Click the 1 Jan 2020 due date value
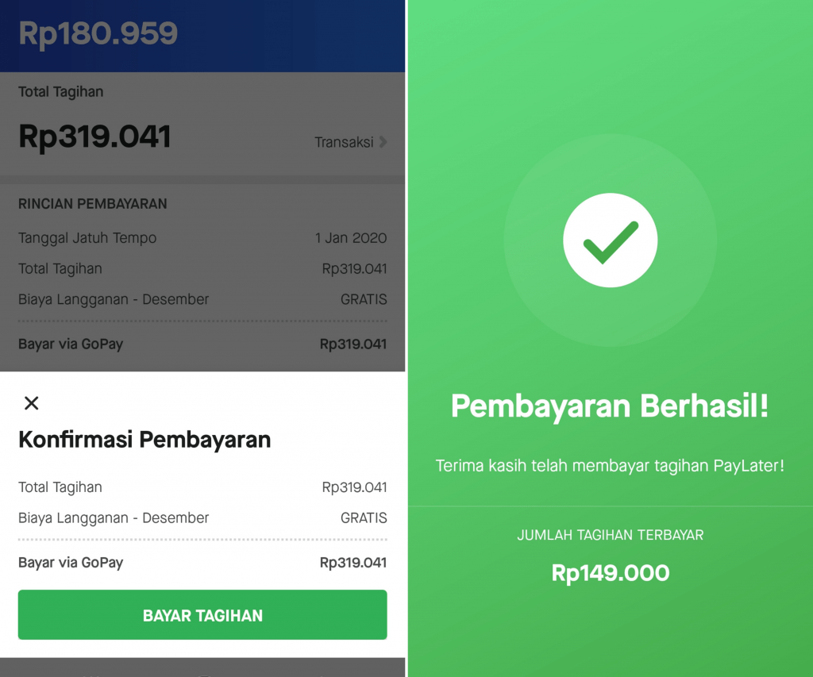This screenshot has width=813, height=677. coord(353,238)
